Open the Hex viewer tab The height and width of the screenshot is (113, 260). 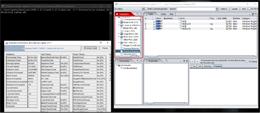click(x=194, y=66)
